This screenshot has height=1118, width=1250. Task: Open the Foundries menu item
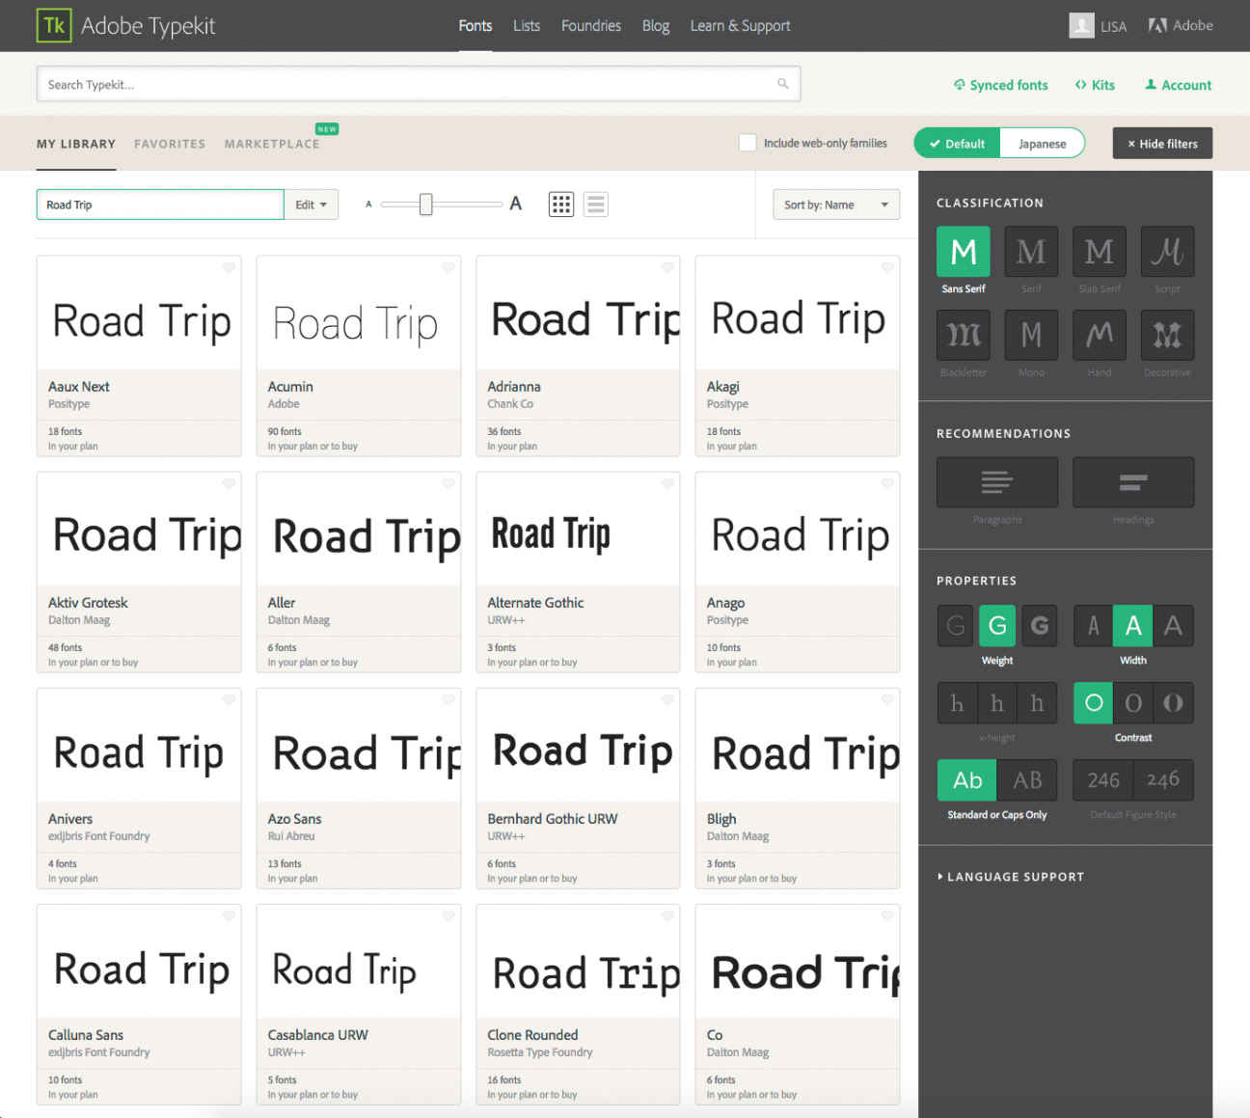tap(591, 26)
